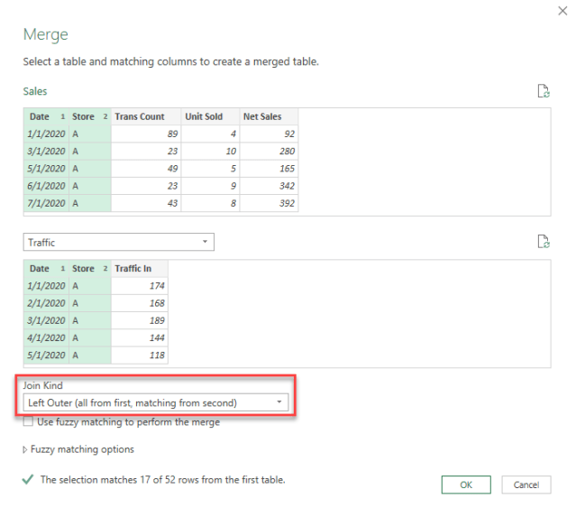Click Trans Count value 49

[x=146, y=169]
